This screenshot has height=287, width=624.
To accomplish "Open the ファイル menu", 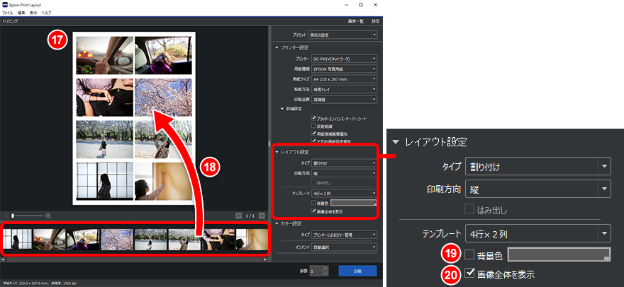I will pos(7,13).
